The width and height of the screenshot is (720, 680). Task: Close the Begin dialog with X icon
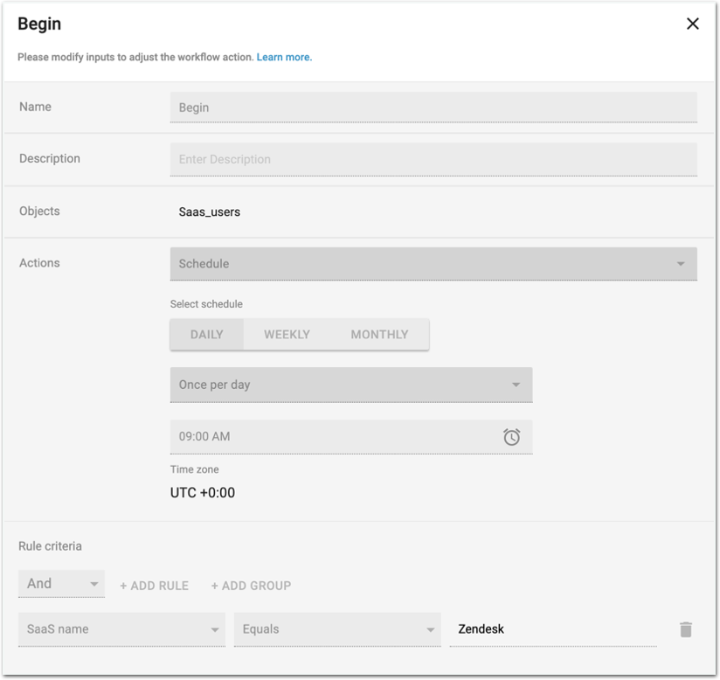(693, 24)
